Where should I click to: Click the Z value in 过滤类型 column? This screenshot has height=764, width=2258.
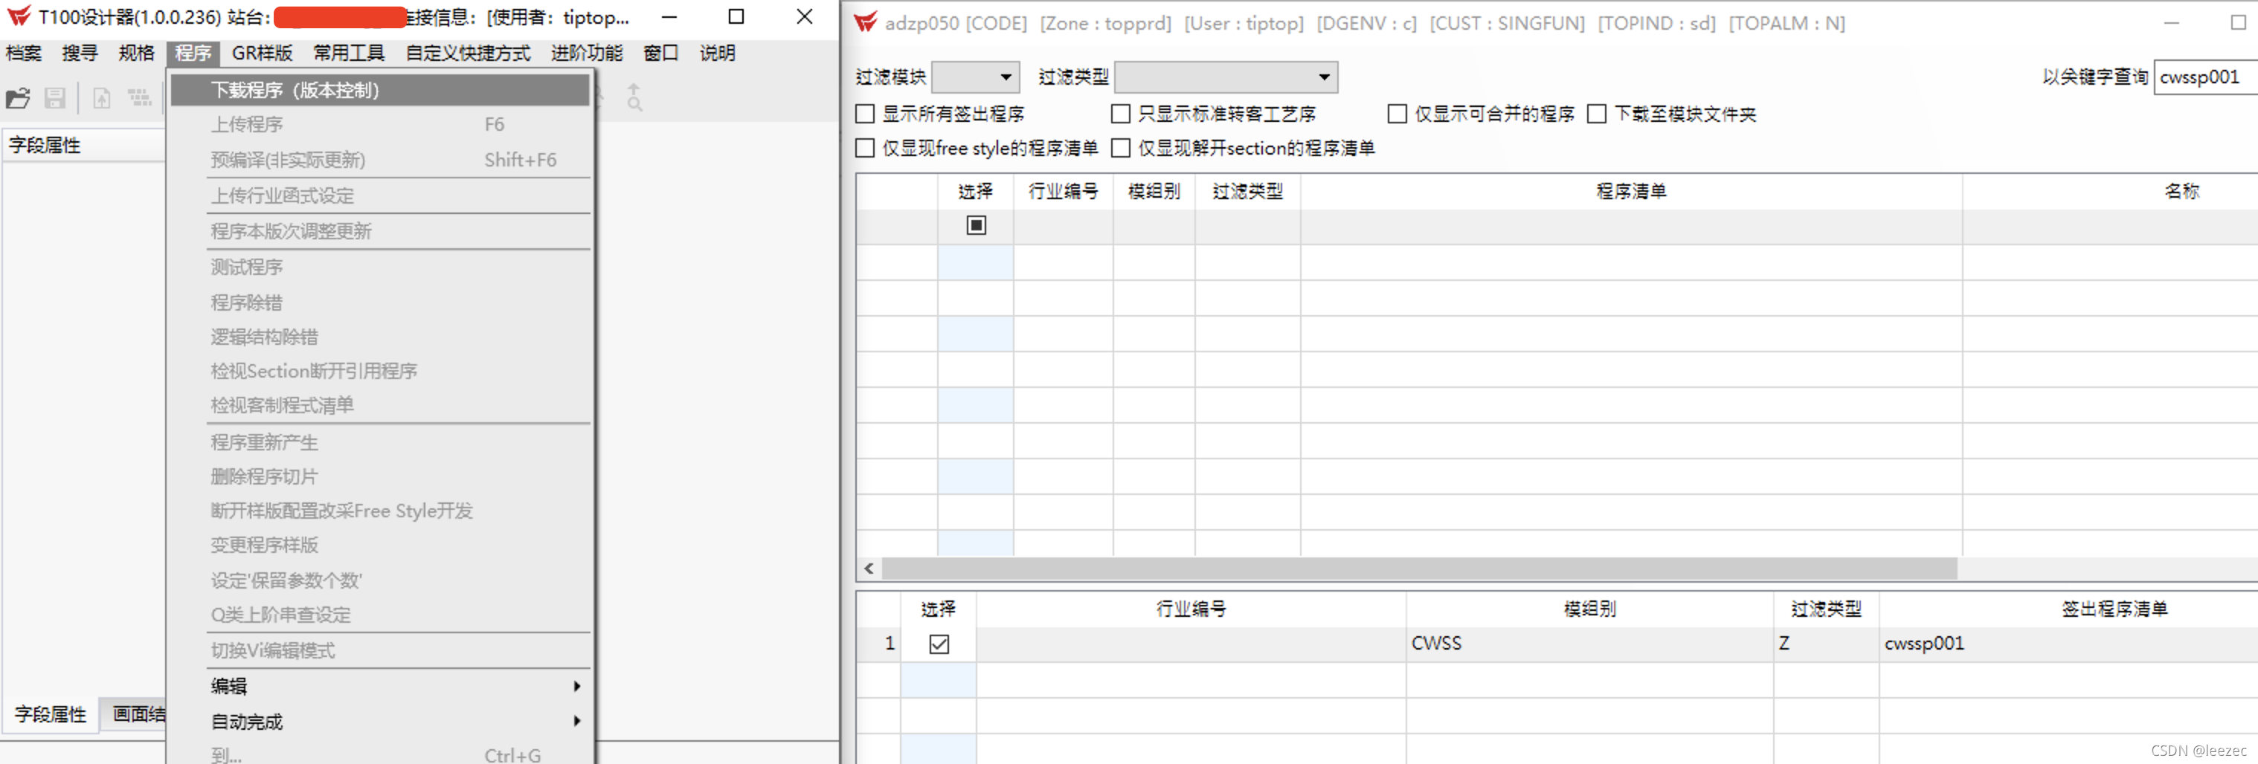tap(1826, 644)
